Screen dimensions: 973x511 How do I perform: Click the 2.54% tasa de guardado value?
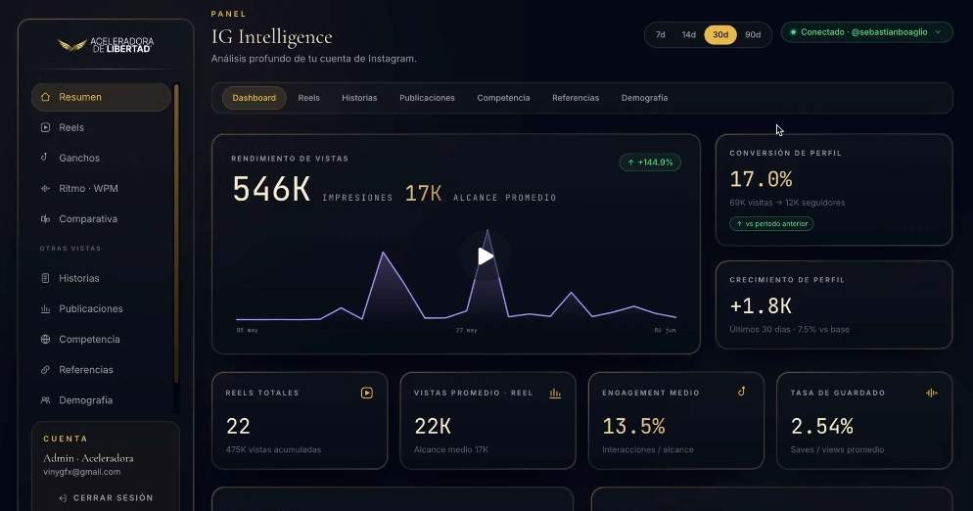pos(821,426)
